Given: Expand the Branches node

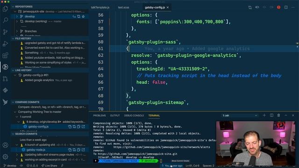Looking at the screenshot, I should tap(17, 31).
